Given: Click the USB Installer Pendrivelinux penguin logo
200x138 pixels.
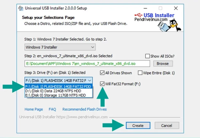Looking at the screenshot, I should click(x=158, y=22).
